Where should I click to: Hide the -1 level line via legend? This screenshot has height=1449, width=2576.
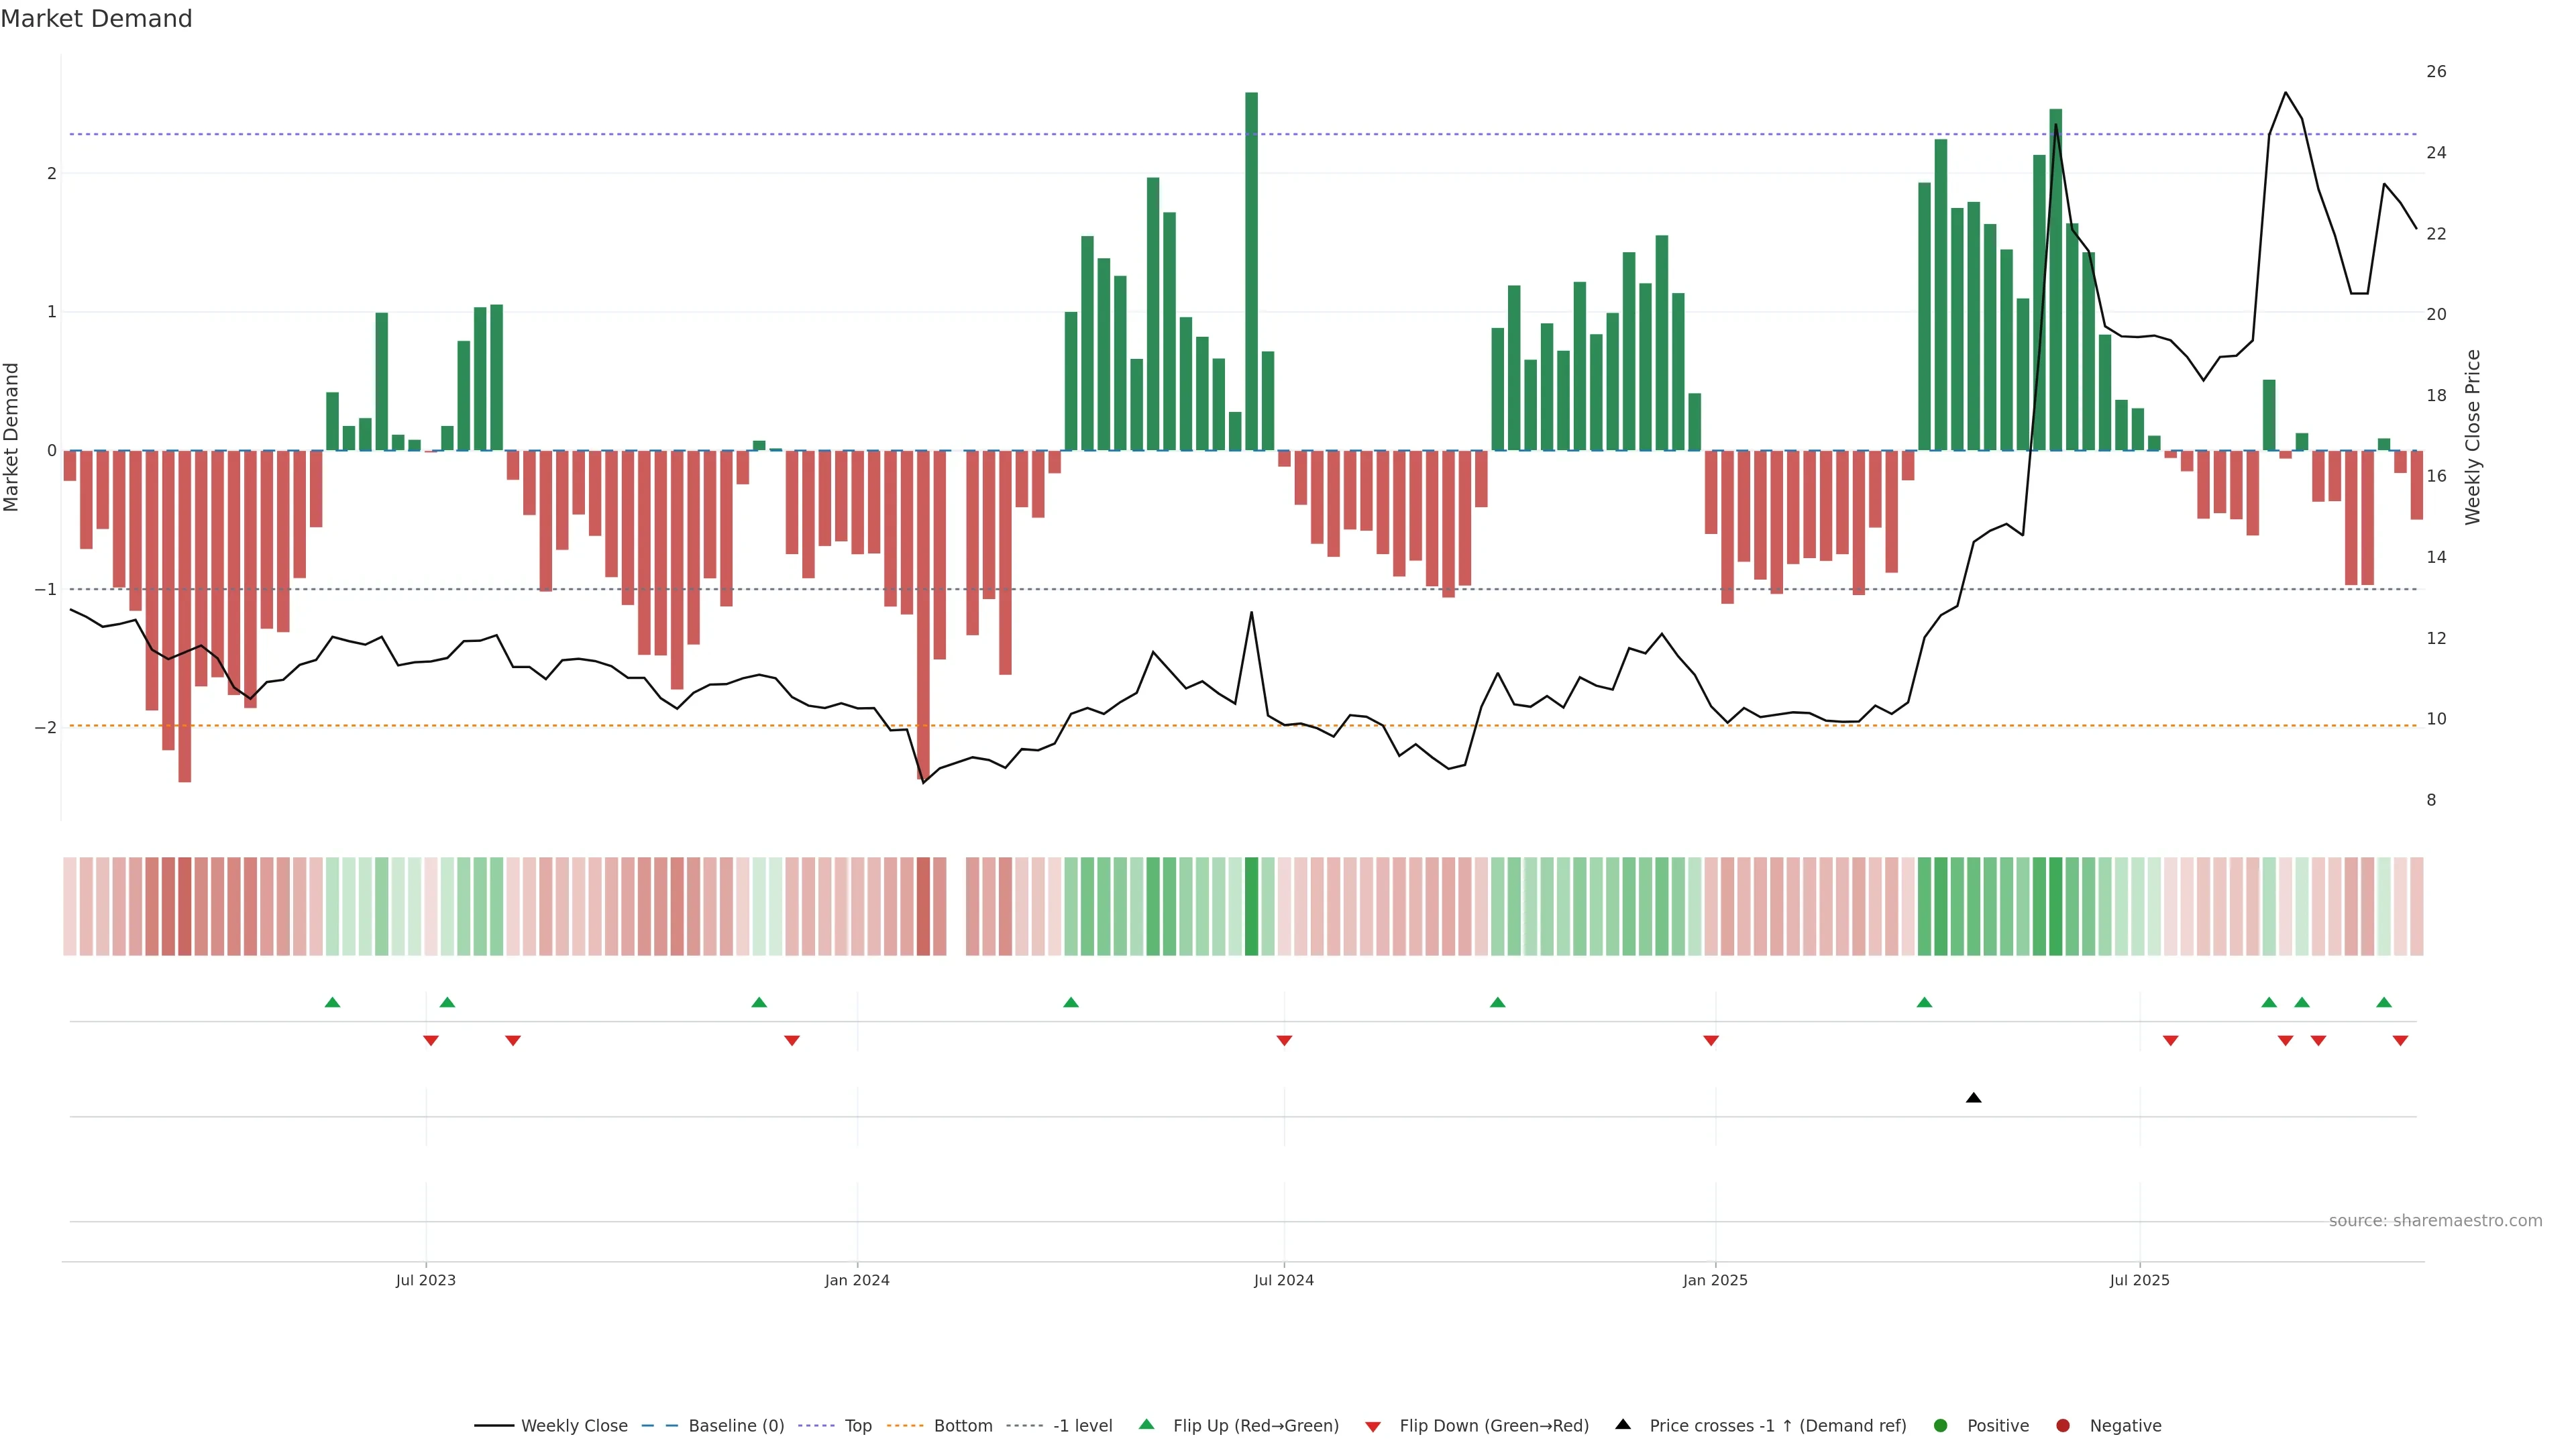tap(1082, 1425)
